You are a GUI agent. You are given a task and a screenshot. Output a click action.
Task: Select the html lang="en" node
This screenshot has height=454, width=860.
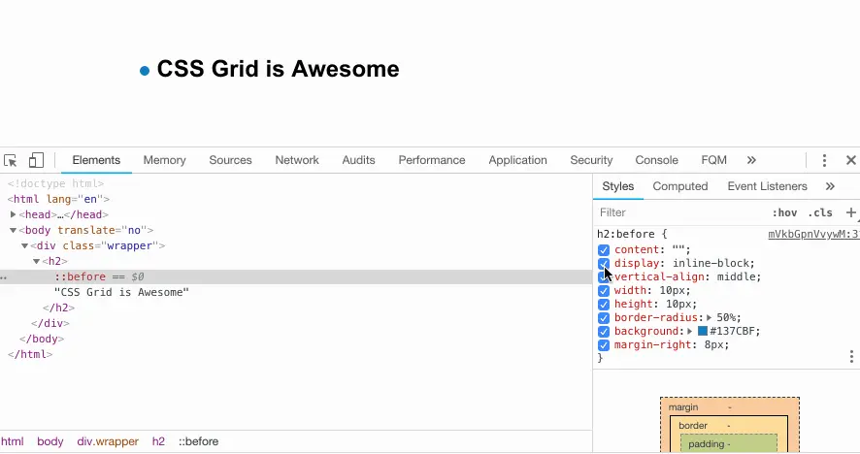tap(58, 199)
